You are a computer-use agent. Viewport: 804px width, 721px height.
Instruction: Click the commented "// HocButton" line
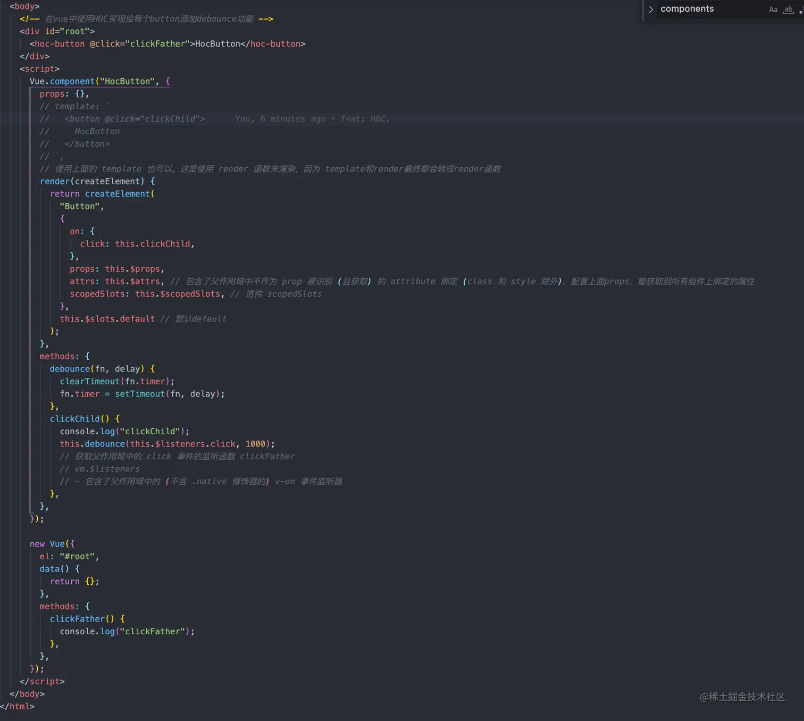pos(80,131)
